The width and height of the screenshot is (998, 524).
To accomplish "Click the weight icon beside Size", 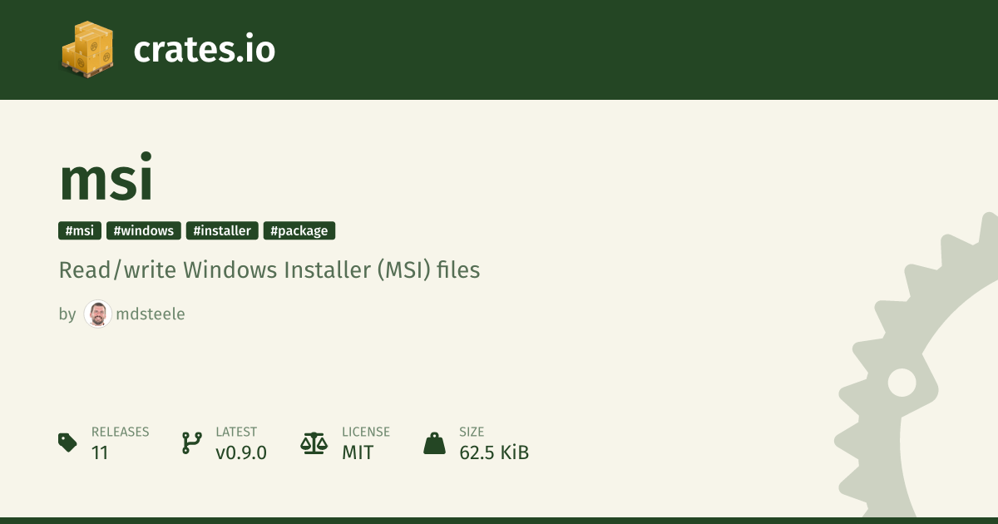I will point(434,442).
